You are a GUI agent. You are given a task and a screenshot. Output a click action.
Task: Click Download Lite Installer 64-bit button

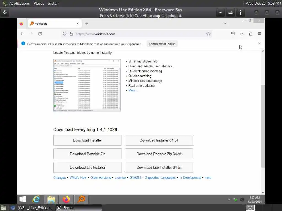pyautogui.click(x=159, y=167)
